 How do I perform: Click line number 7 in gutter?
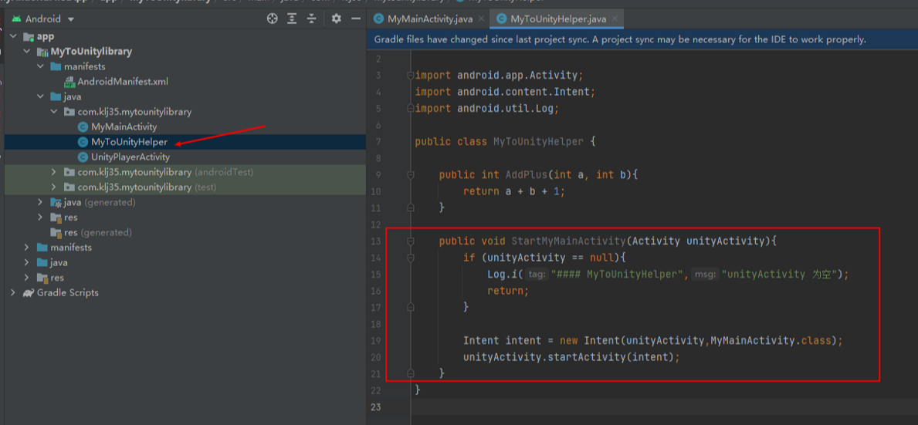click(x=378, y=142)
